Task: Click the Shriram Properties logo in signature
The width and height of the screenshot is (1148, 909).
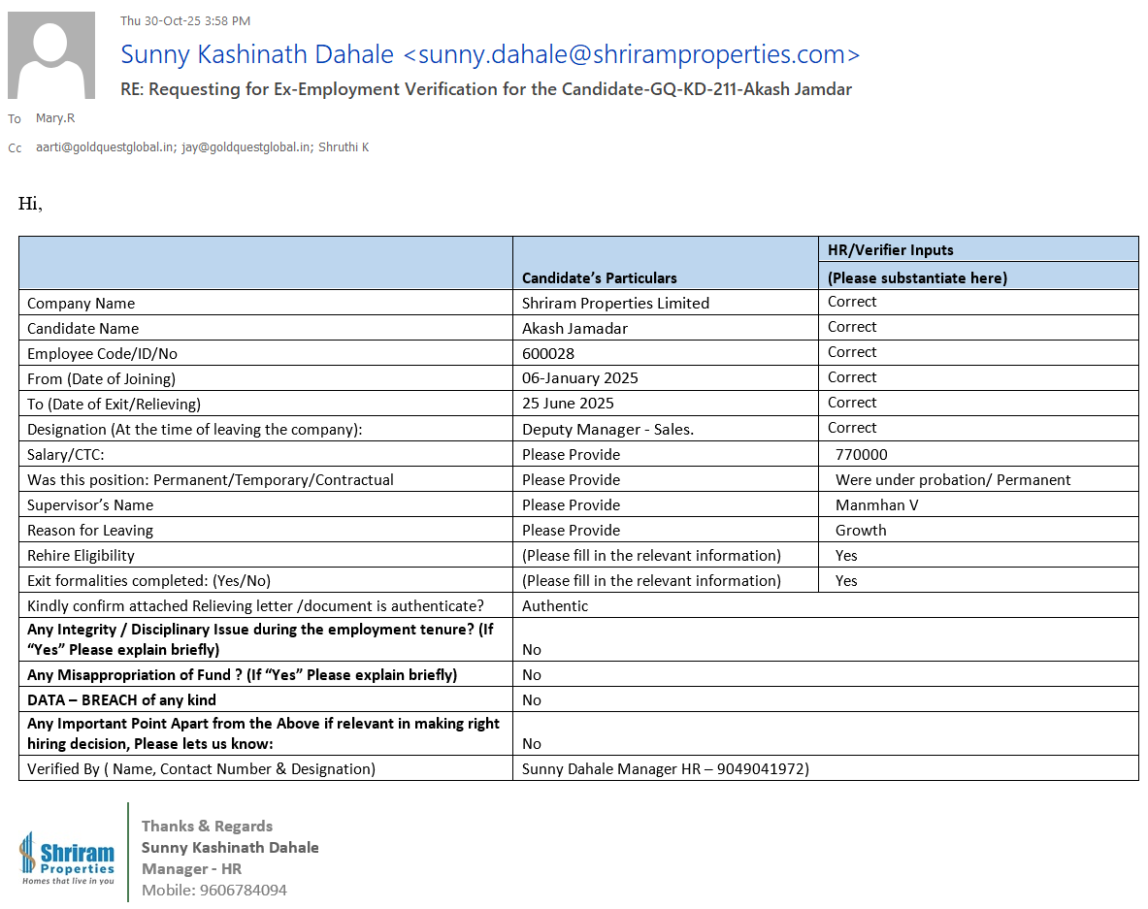Action: [67, 858]
